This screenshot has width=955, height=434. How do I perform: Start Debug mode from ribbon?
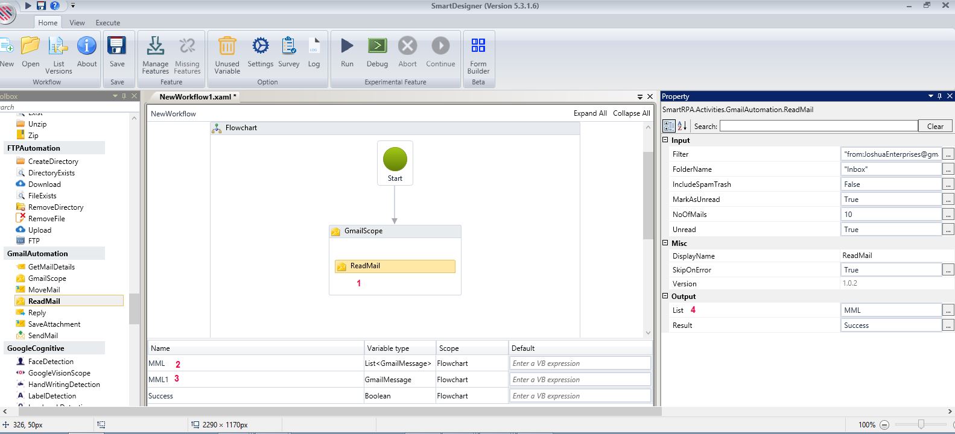(x=377, y=46)
